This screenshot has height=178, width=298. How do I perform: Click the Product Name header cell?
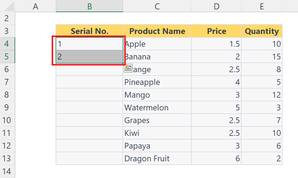(157, 31)
